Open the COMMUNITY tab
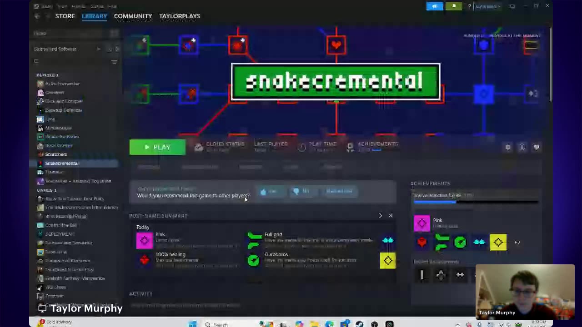582x327 pixels. [133, 16]
